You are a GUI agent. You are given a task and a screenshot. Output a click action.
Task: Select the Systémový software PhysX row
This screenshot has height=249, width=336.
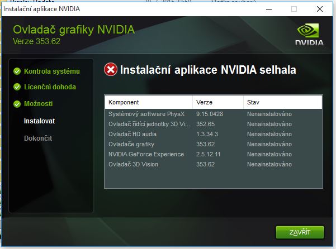point(214,114)
